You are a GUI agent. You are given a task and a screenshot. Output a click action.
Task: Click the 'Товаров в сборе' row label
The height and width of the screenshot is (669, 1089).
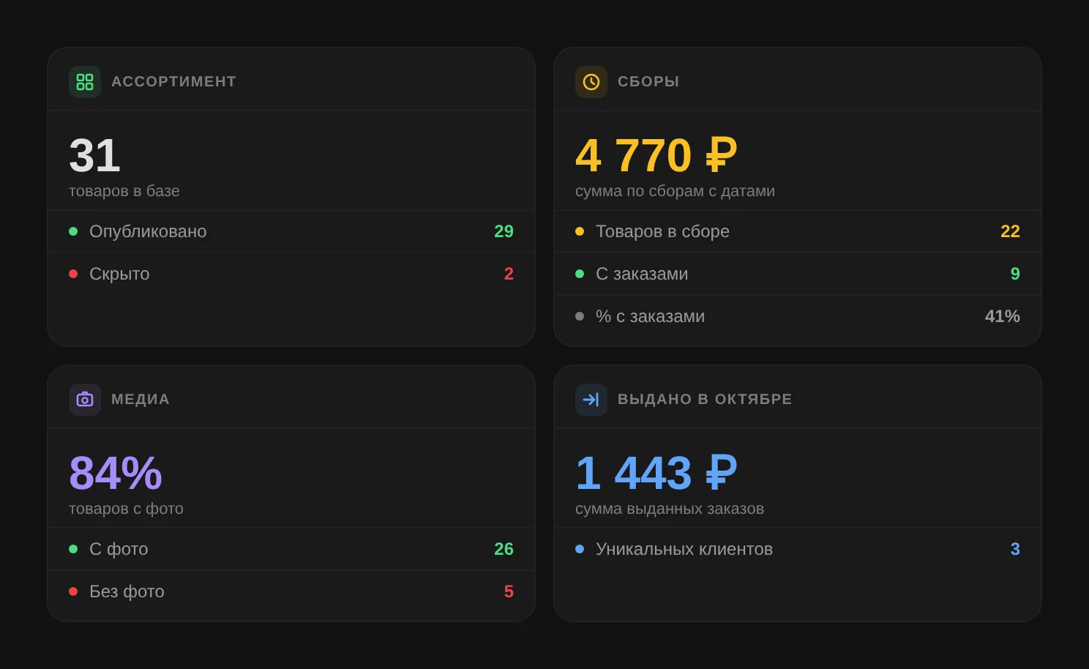(662, 231)
